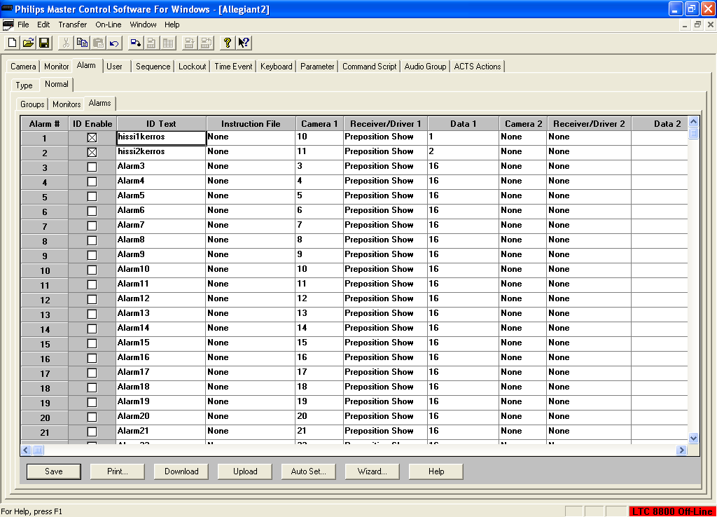Screen dimensions: 717x517
Task: Click the Cut scissors icon
Action: (67, 43)
